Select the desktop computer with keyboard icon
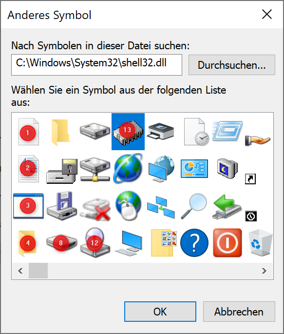Viewport: 284px width, 334px height. (128, 244)
